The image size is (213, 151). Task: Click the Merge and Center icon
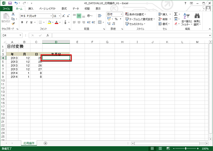(100, 22)
